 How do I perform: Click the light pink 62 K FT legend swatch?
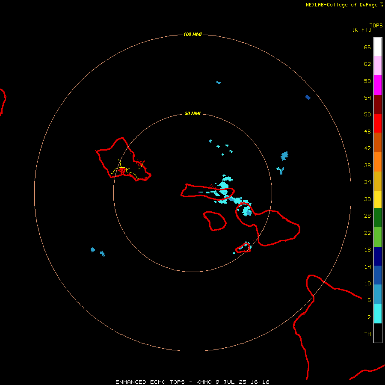tap(378, 66)
